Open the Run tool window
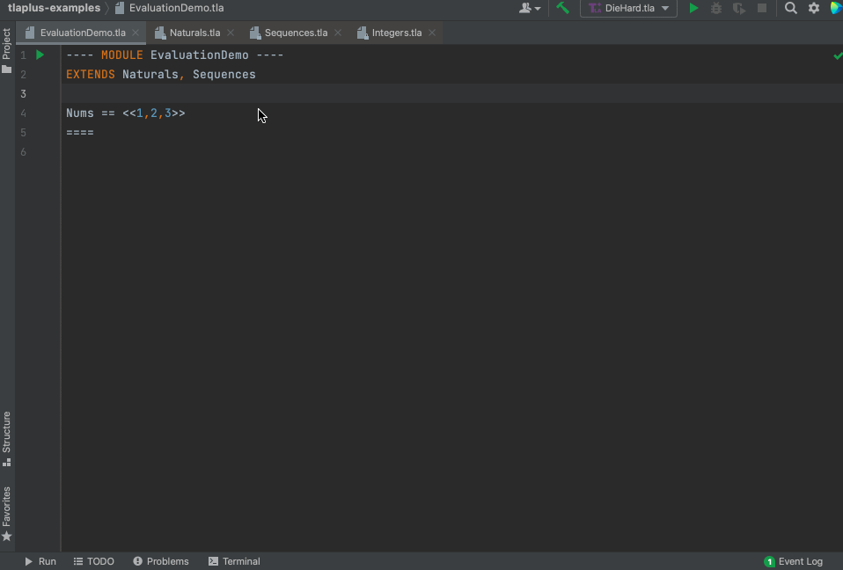 coord(40,561)
